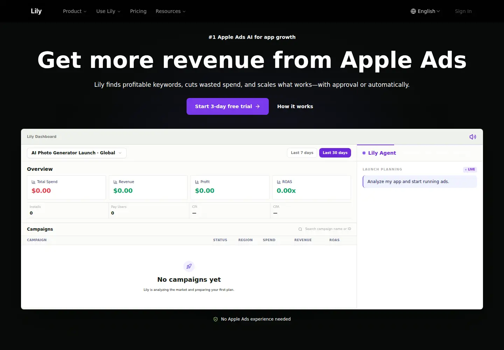Click the CPA metric cell
This screenshot has width=504, height=350.
311,210
